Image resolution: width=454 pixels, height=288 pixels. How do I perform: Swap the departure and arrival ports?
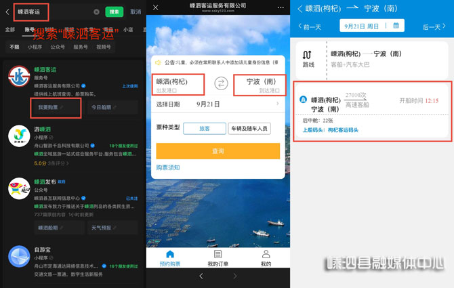[221, 83]
